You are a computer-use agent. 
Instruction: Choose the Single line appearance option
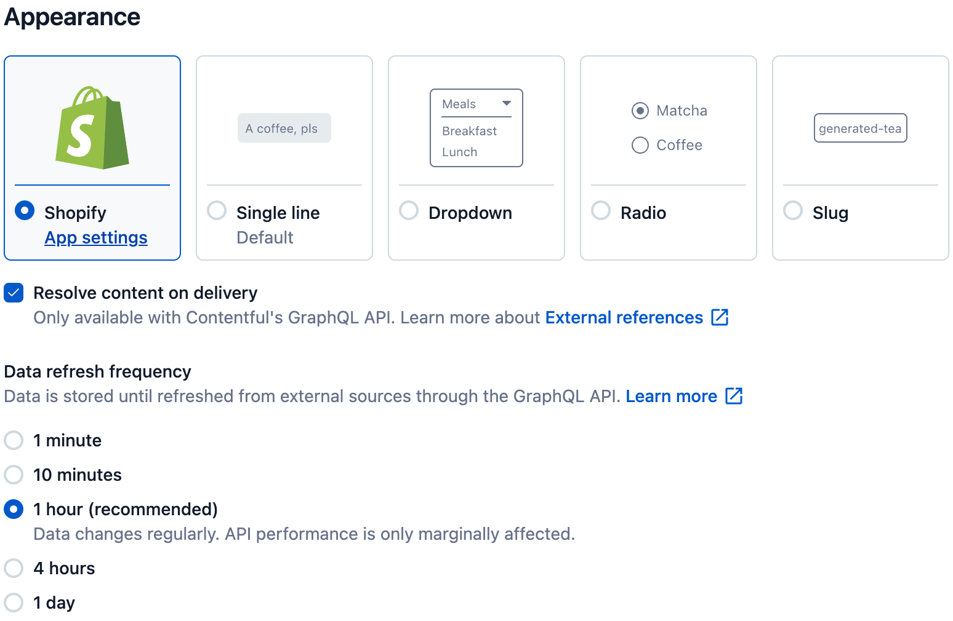pos(217,211)
